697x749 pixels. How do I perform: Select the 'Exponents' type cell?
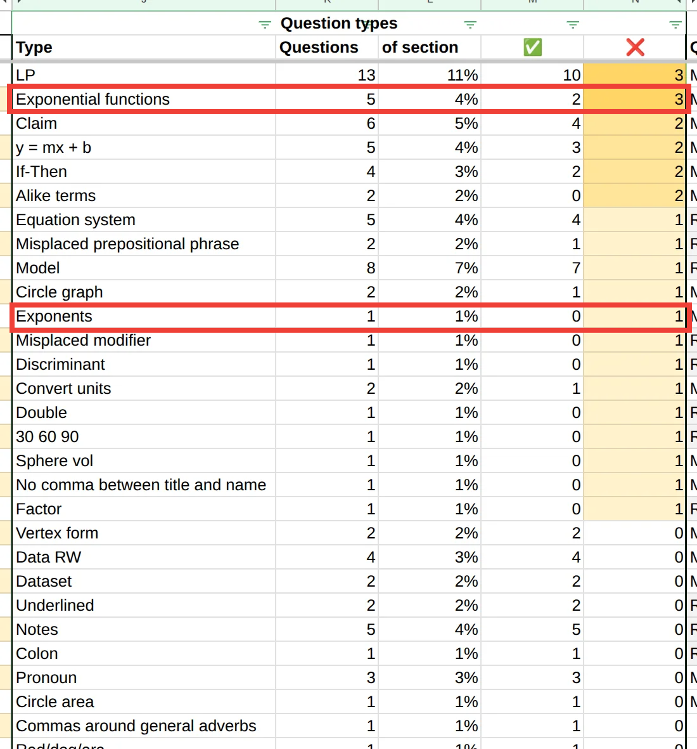[144, 316]
